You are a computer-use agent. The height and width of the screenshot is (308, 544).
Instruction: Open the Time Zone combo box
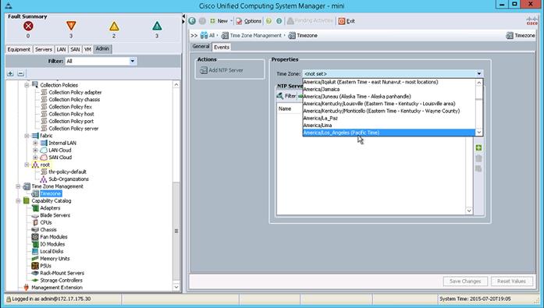click(x=393, y=74)
